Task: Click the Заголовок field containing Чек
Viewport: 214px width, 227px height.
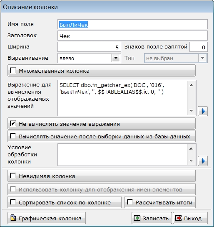Action: [132, 36]
